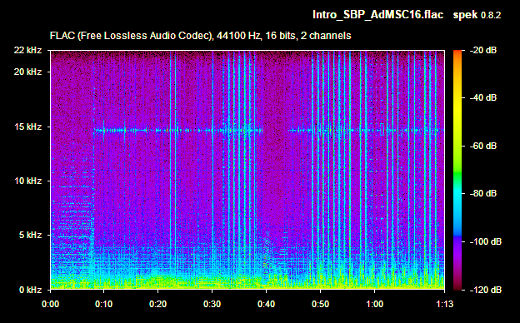The height and width of the screenshot is (323, 520).
Task: Click the 1:00 time axis marker
Action: [x=374, y=304]
